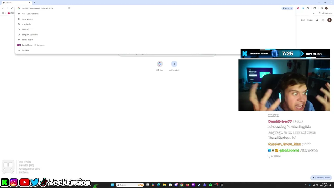This screenshot has width=334, height=188.
Task: Show hidden system tray icons chevron
Action: (306, 185)
